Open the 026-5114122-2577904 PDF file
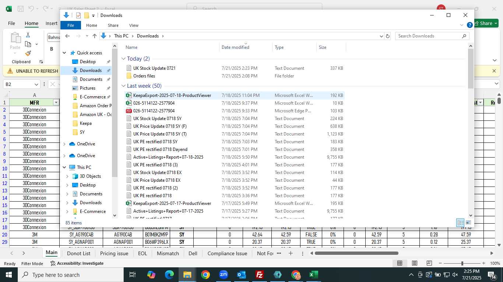503x282 pixels. [x=154, y=111]
